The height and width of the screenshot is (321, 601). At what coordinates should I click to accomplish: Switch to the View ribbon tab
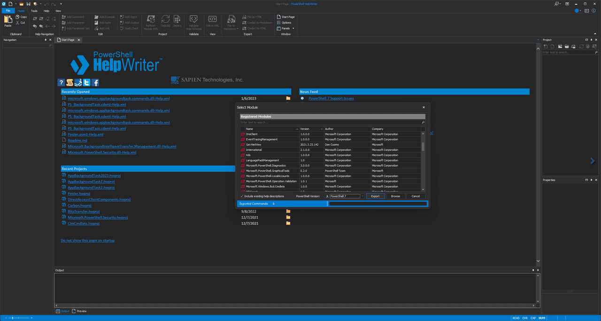[x=58, y=10]
